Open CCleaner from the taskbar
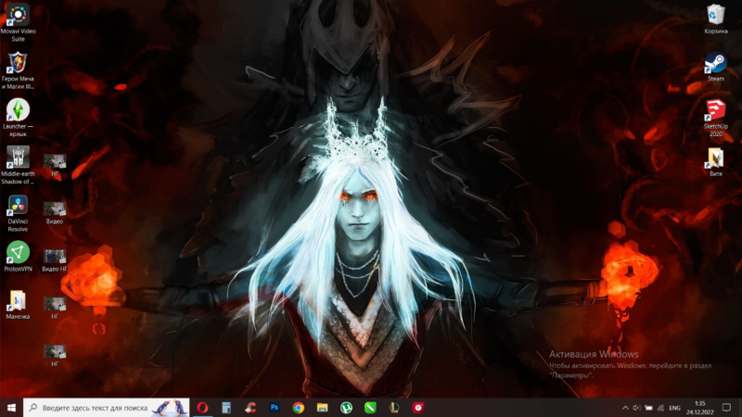Viewport: 742px width, 417px height. coord(250,408)
